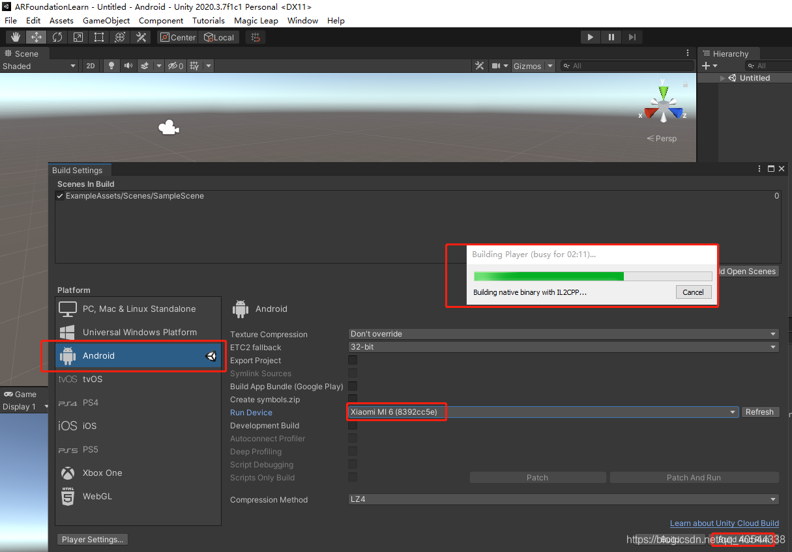Select Universal Windows Platform
792x552 pixels.
coord(138,332)
